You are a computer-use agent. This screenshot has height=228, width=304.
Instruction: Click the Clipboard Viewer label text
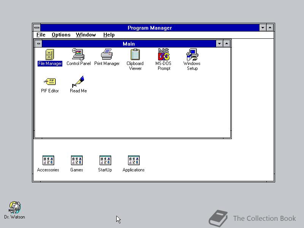click(135, 66)
